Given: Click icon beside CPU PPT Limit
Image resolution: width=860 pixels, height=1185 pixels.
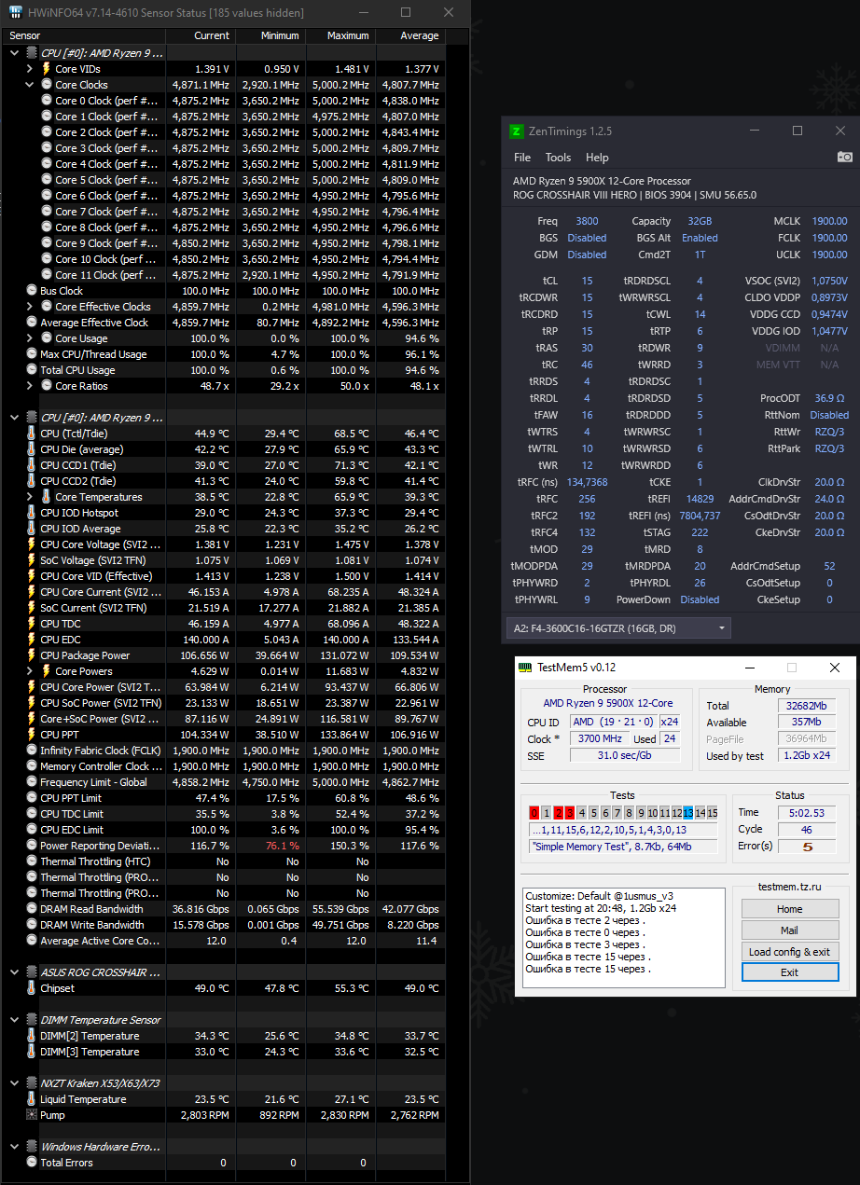Looking at the screenshot, I should (x=32, y=798).
